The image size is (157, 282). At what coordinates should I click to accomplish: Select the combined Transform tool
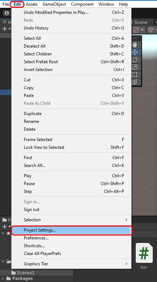[x=135, y=82]
